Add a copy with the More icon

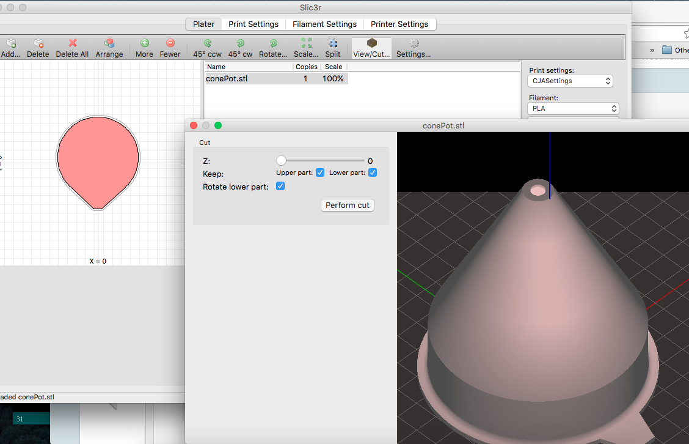click(145, 43)
